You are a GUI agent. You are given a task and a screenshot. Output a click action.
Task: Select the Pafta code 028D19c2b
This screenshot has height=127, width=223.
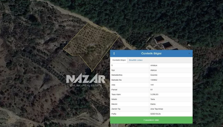pyautogui.click(x=155, y=114)
